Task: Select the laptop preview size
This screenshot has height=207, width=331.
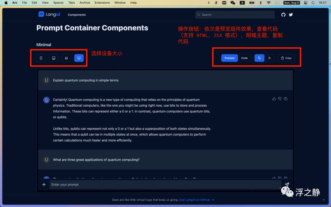Action: (66, 58)
